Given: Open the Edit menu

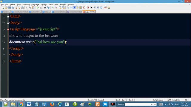Looking at the screenshot, I should 7,5.
